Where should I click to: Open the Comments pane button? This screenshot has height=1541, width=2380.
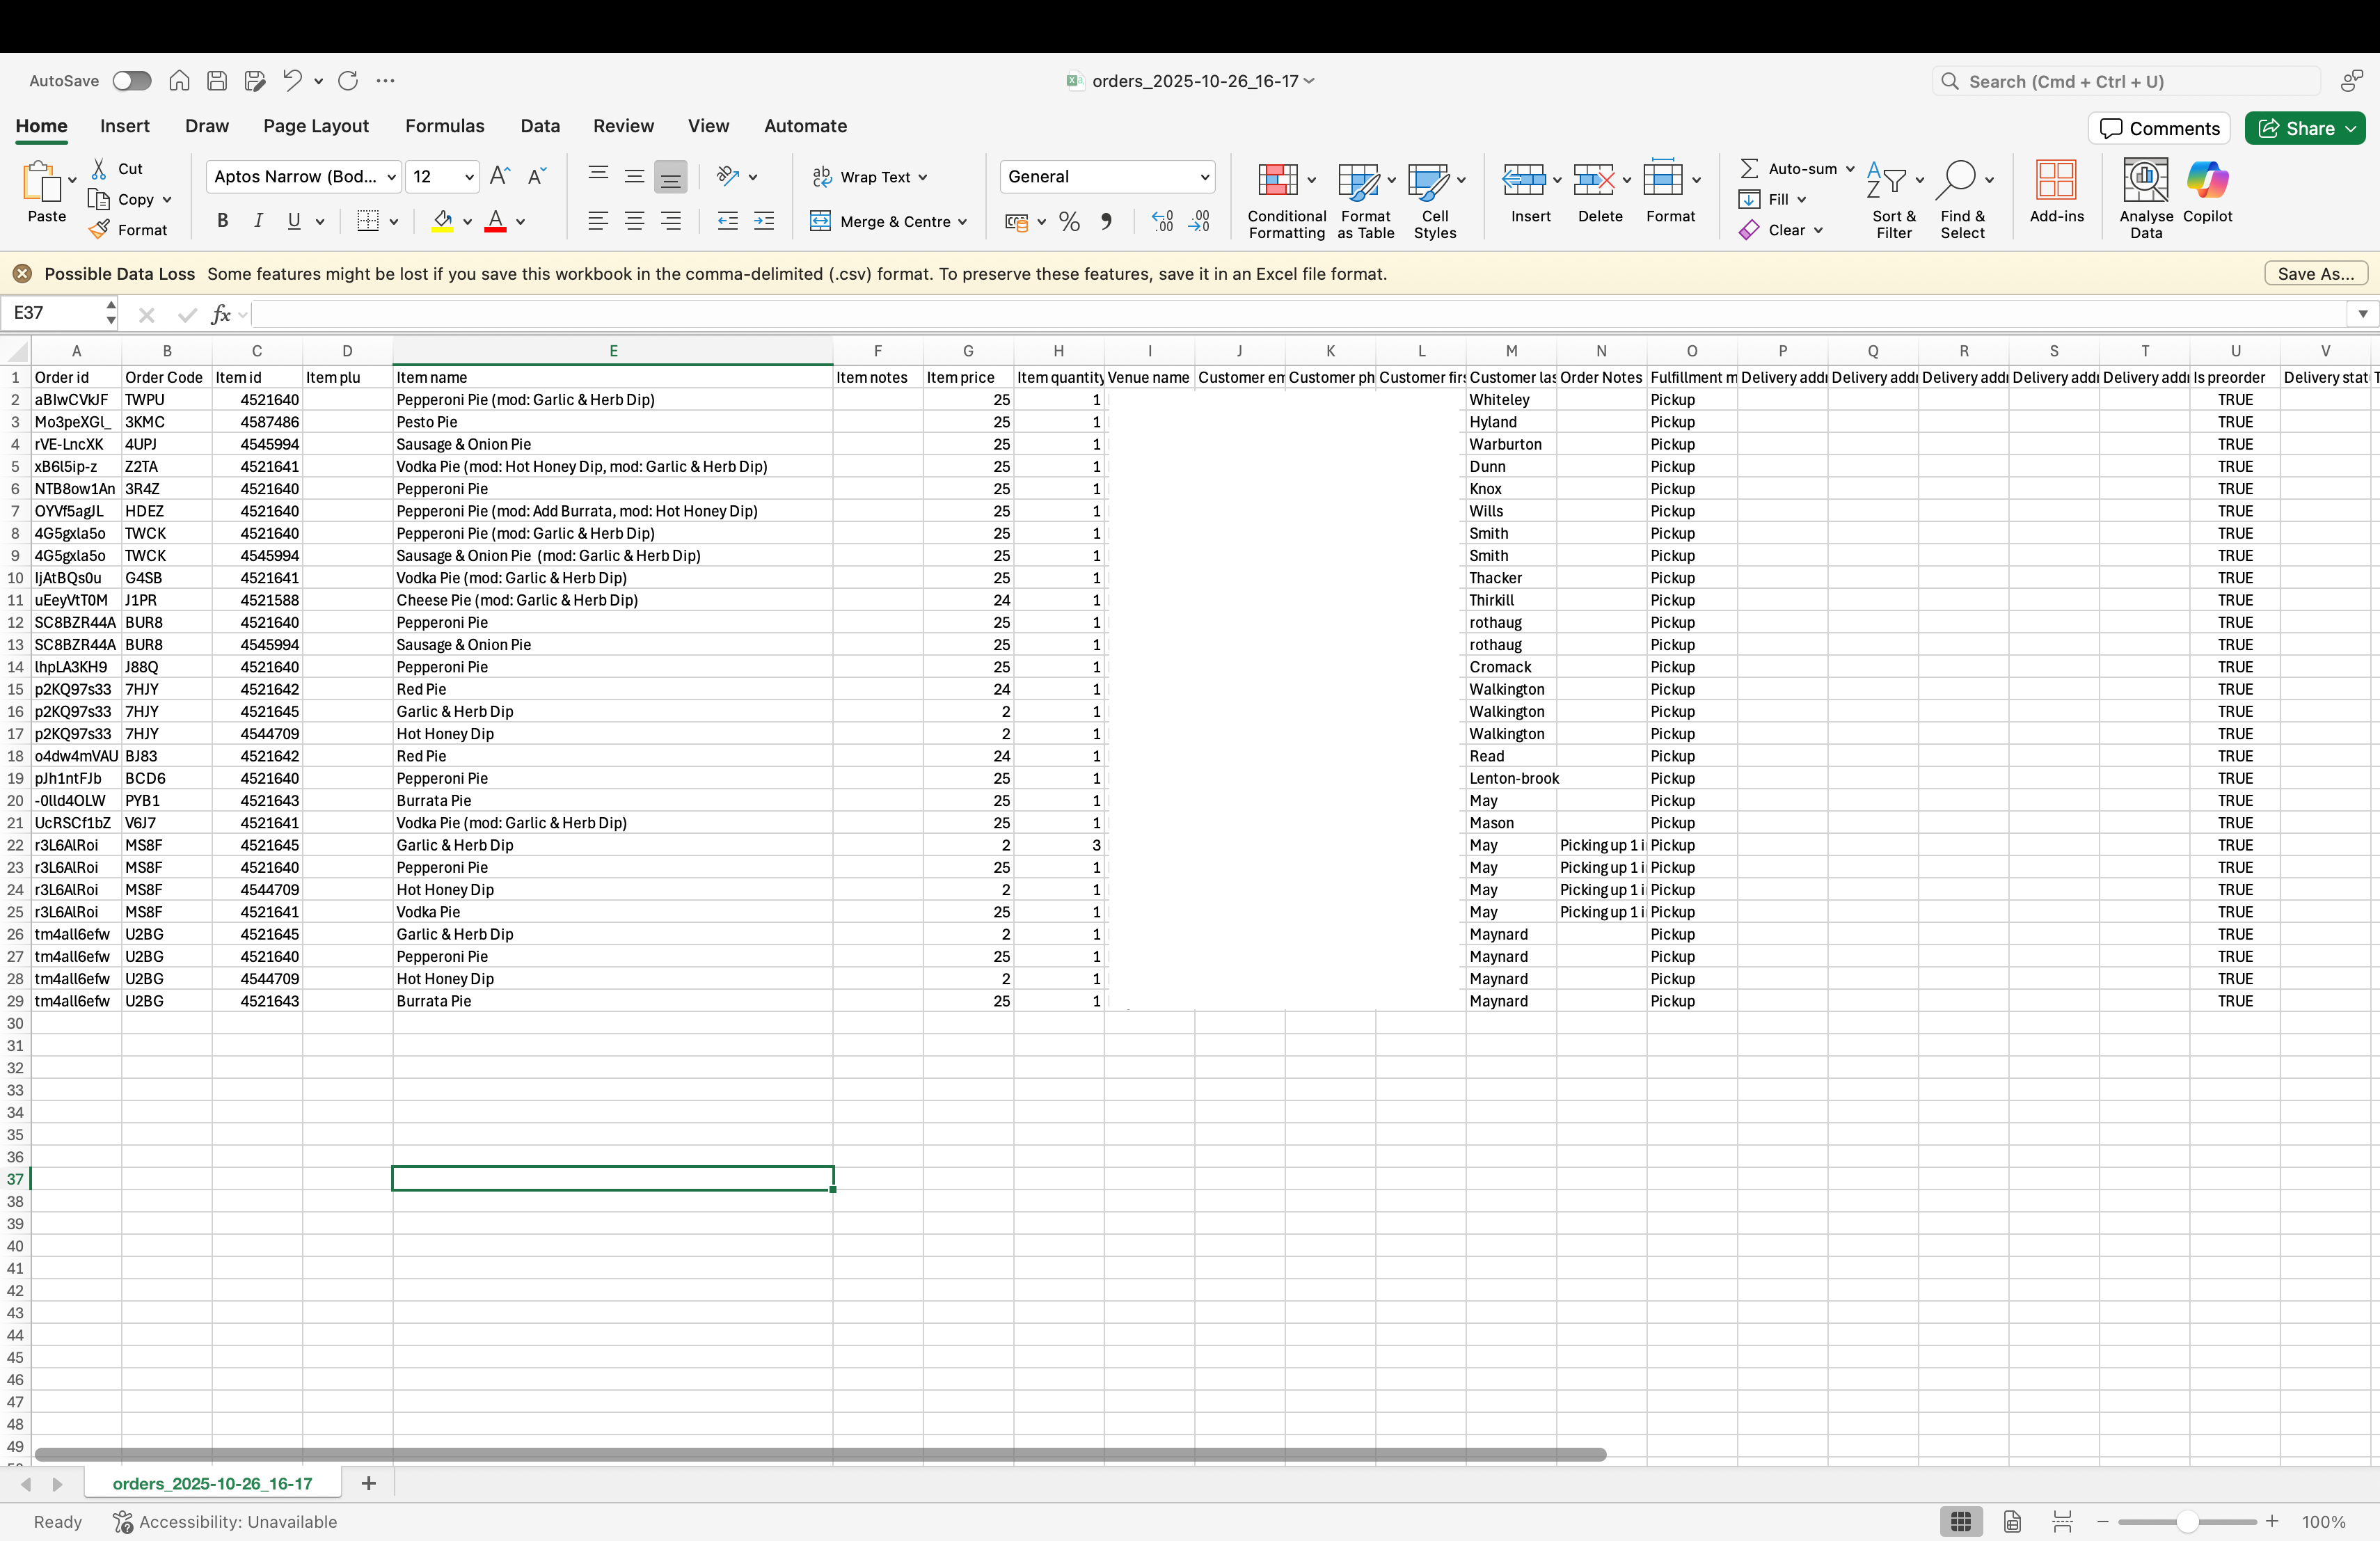pyautogui.click(x=2159, y=128)
